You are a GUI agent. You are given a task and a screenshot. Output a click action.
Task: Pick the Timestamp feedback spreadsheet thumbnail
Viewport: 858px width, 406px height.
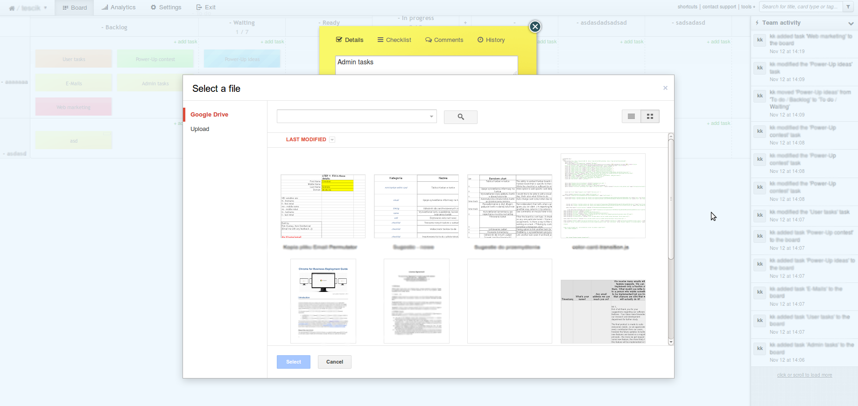(x=603, y=311)
